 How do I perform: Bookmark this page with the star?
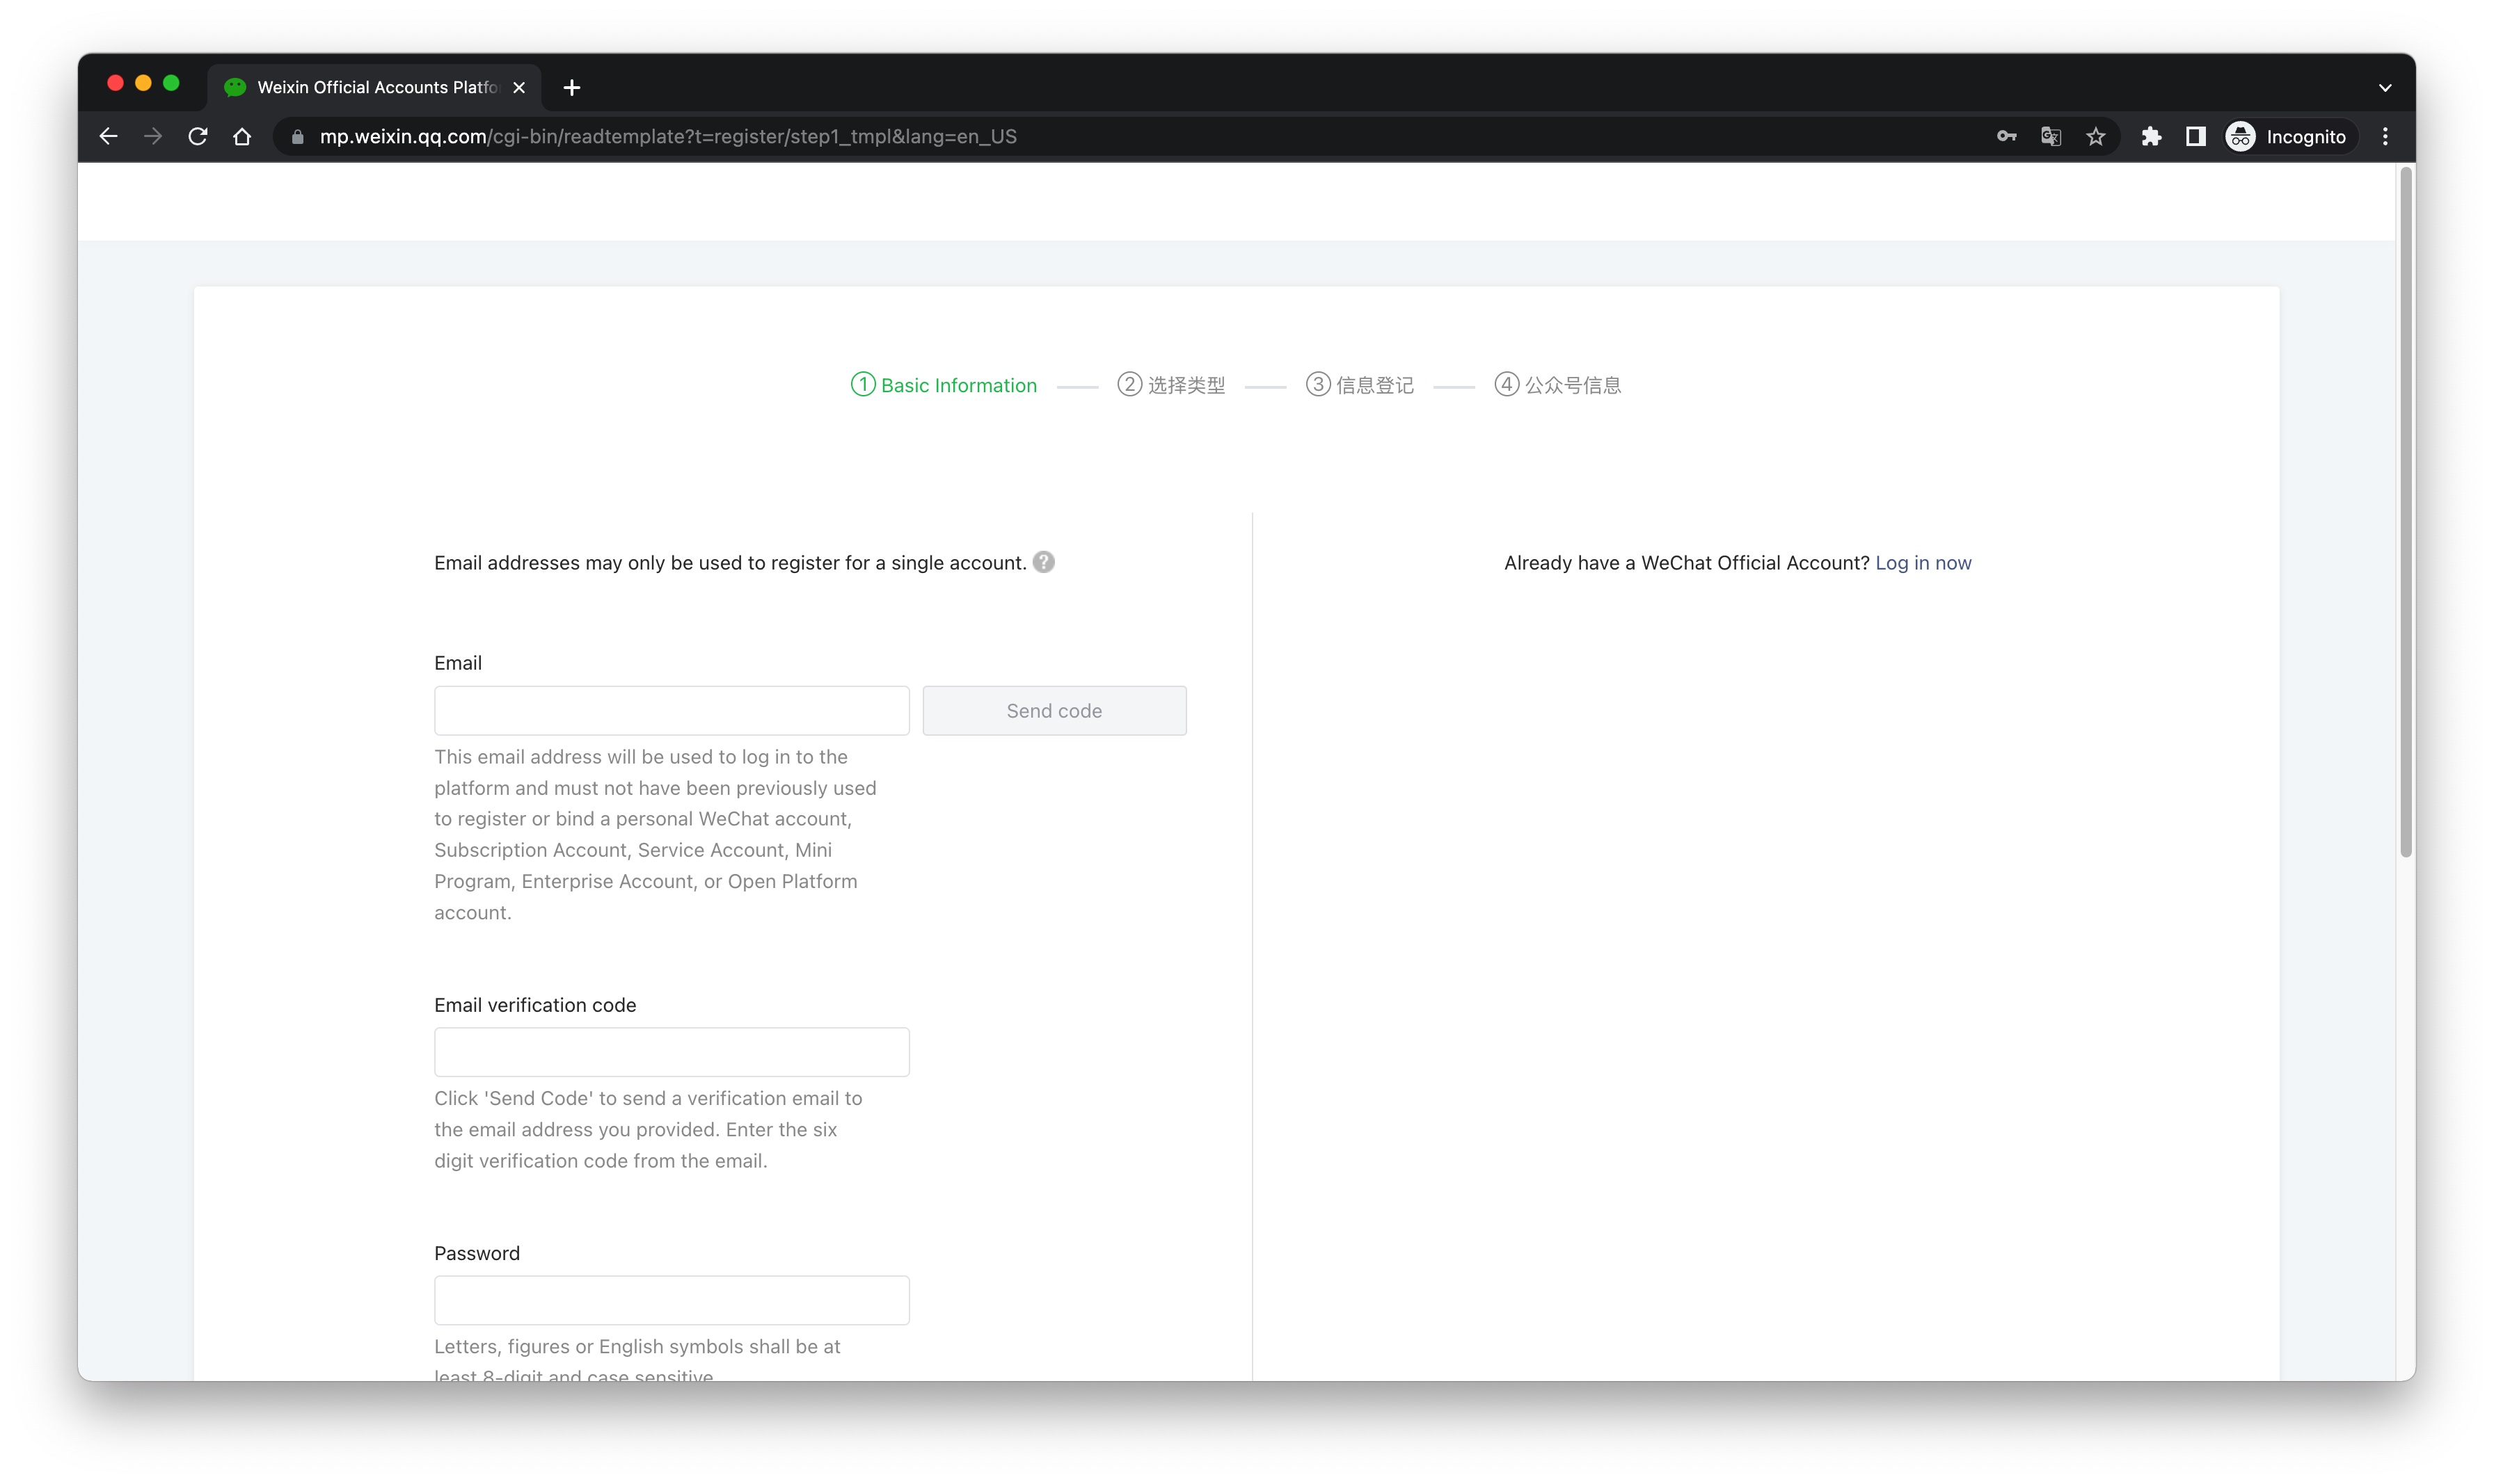2096,137
